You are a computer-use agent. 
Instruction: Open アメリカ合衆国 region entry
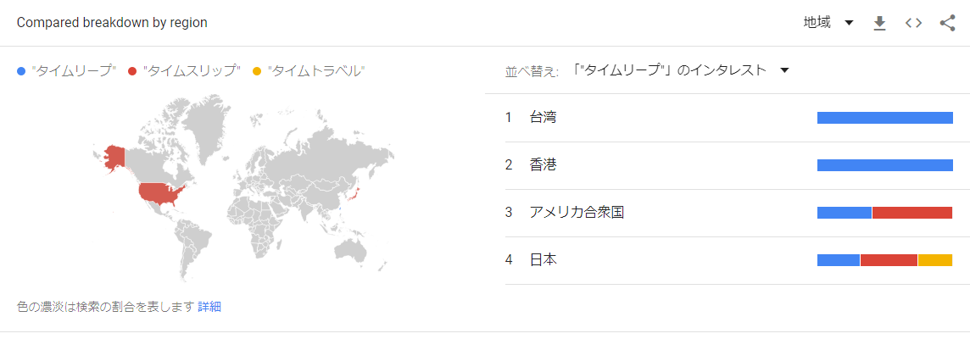click(x=728, y=213)
